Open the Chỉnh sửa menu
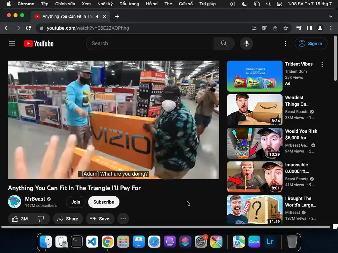Screen dimensions: 338x253 click(65, 4)
